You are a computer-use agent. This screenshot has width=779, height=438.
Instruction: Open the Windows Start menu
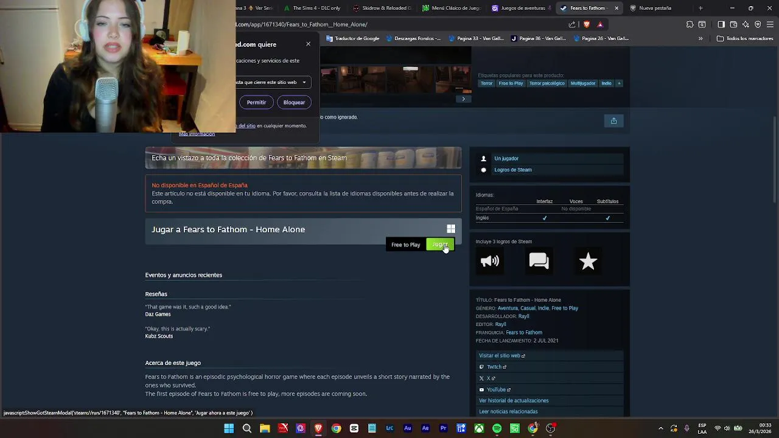click(x=229, y=428)
